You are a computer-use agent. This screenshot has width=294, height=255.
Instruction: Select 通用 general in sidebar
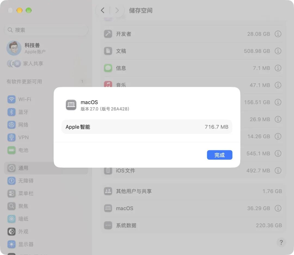tap(46, 168)
